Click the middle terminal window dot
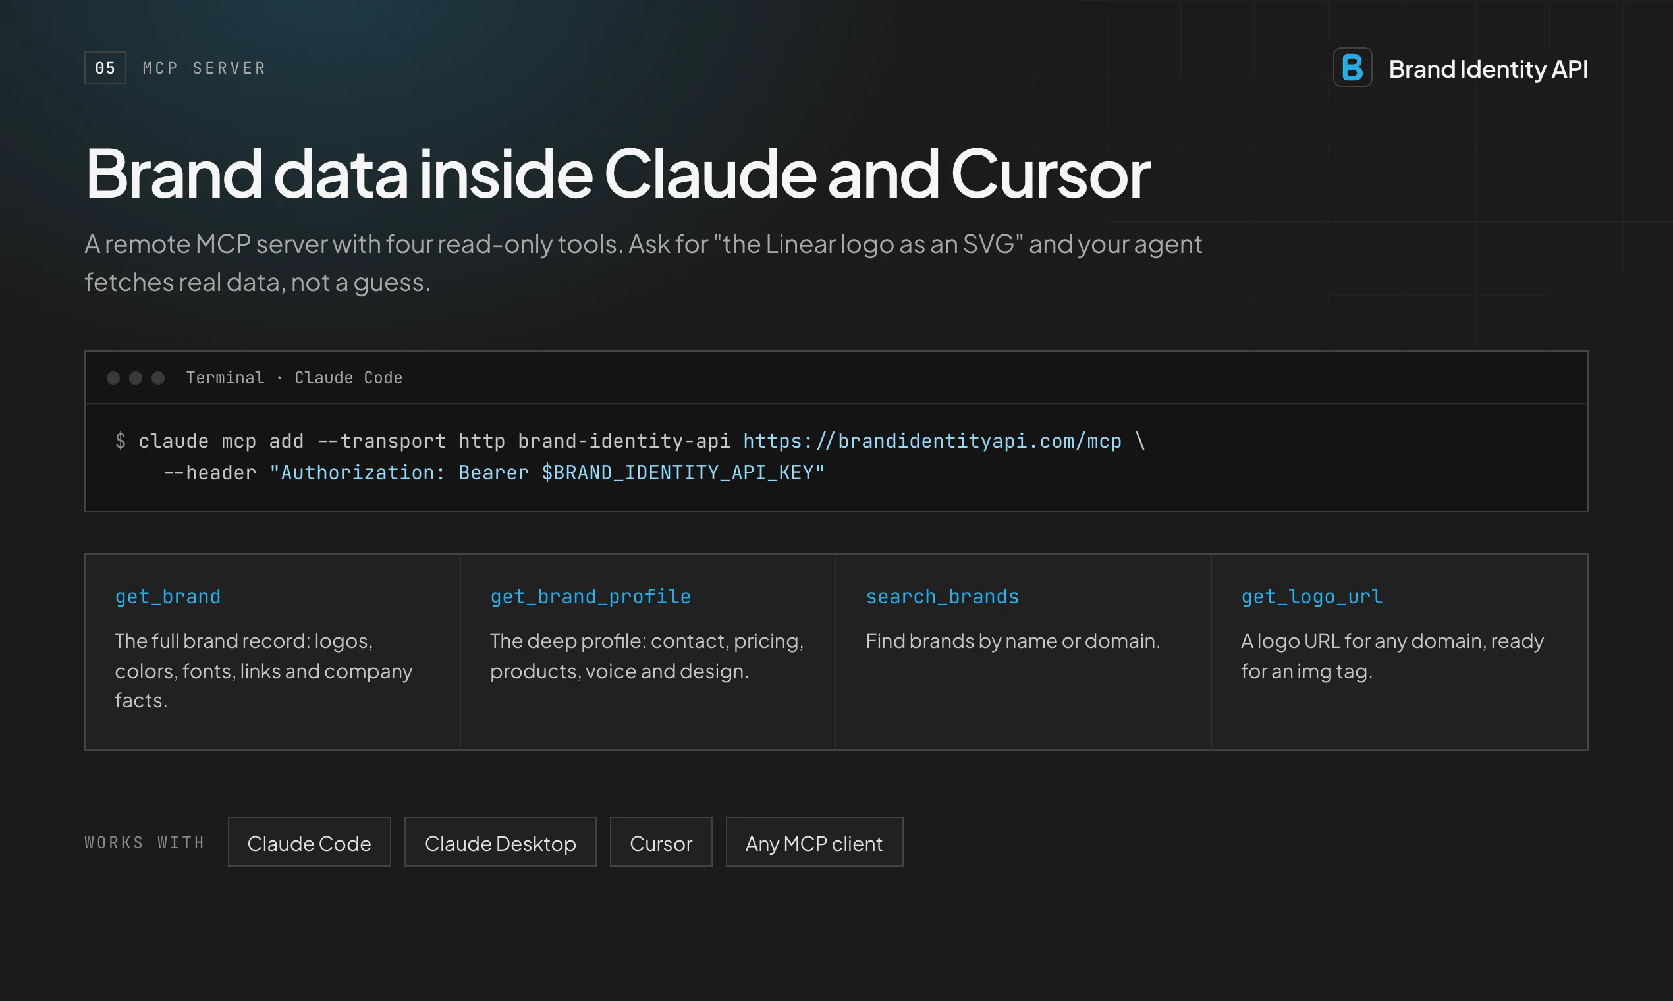Viewport: 1673px width, 1001px height. [136, 378]
